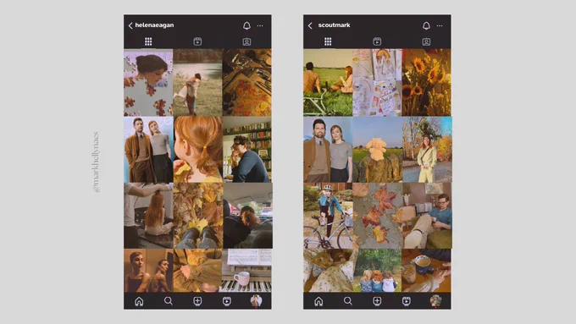Open three kids sitting backs turned post

point(377,271)
